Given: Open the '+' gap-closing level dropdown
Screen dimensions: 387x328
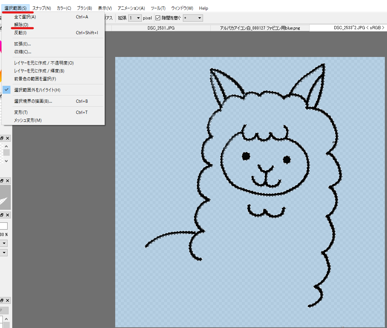Looking at the screenshot, I should [x=193, y=18].
